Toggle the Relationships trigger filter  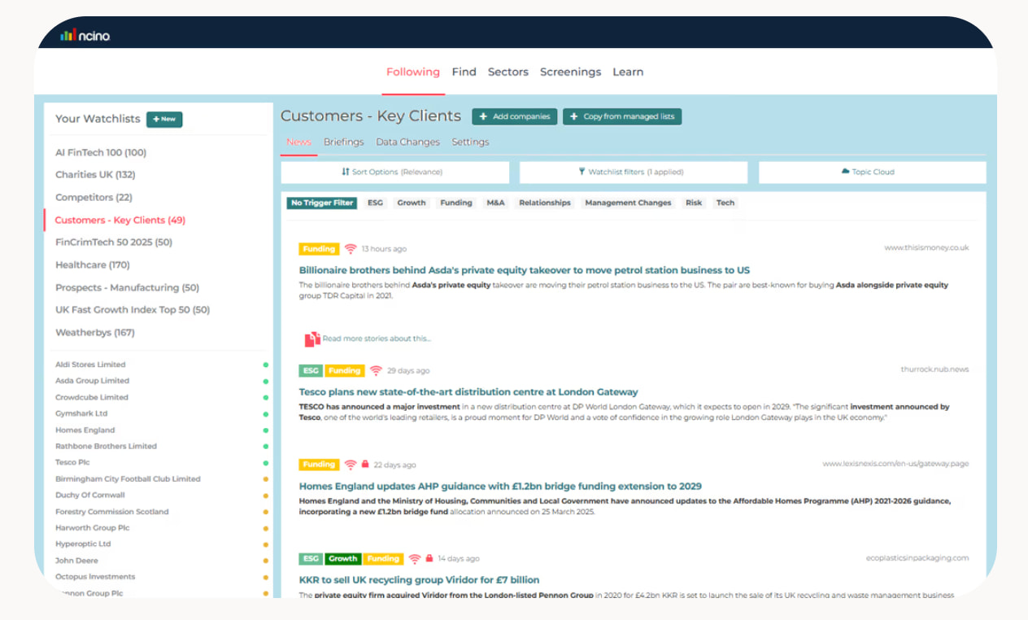(545, 203)
